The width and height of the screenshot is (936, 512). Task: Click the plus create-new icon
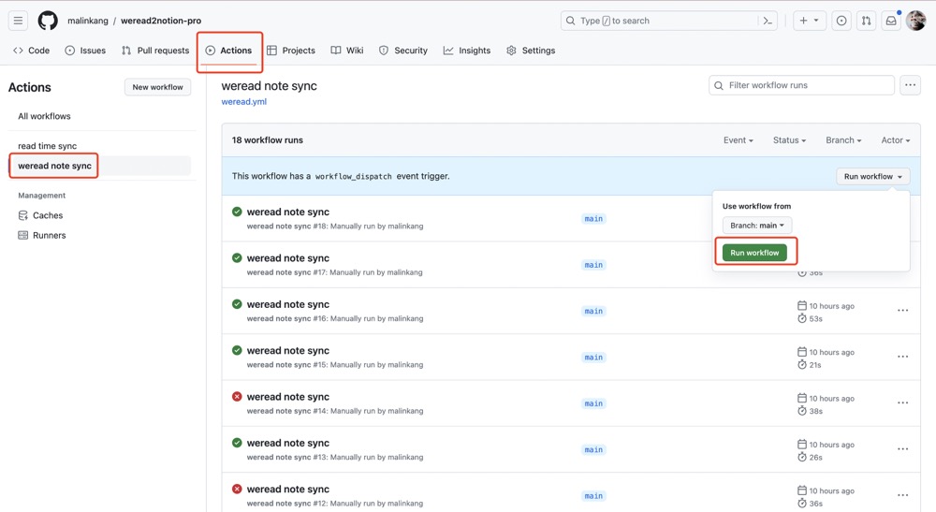(x=803, y=21)
